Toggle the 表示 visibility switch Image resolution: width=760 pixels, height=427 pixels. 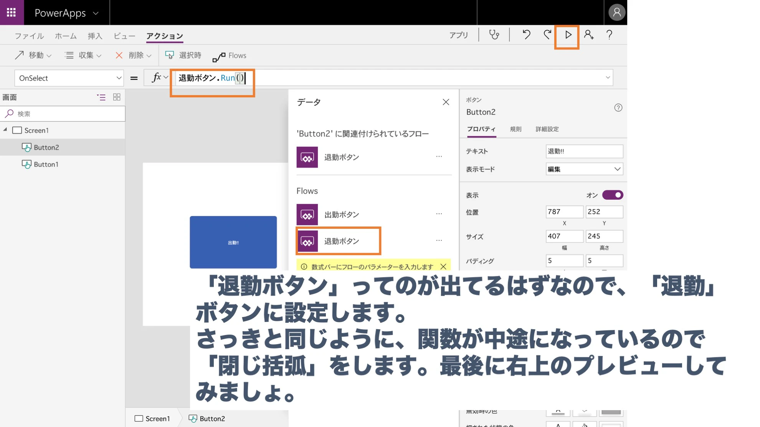tap(613, 195)
